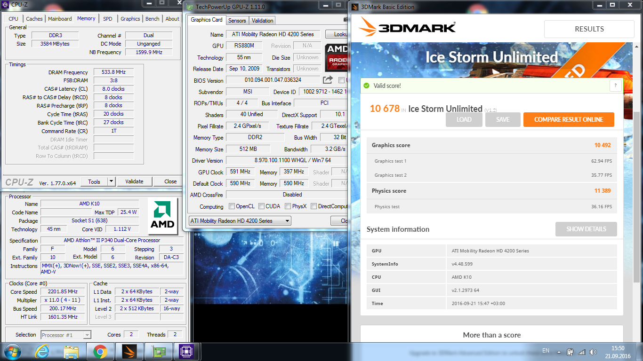Open the Mainboard tab

(60, 19)
